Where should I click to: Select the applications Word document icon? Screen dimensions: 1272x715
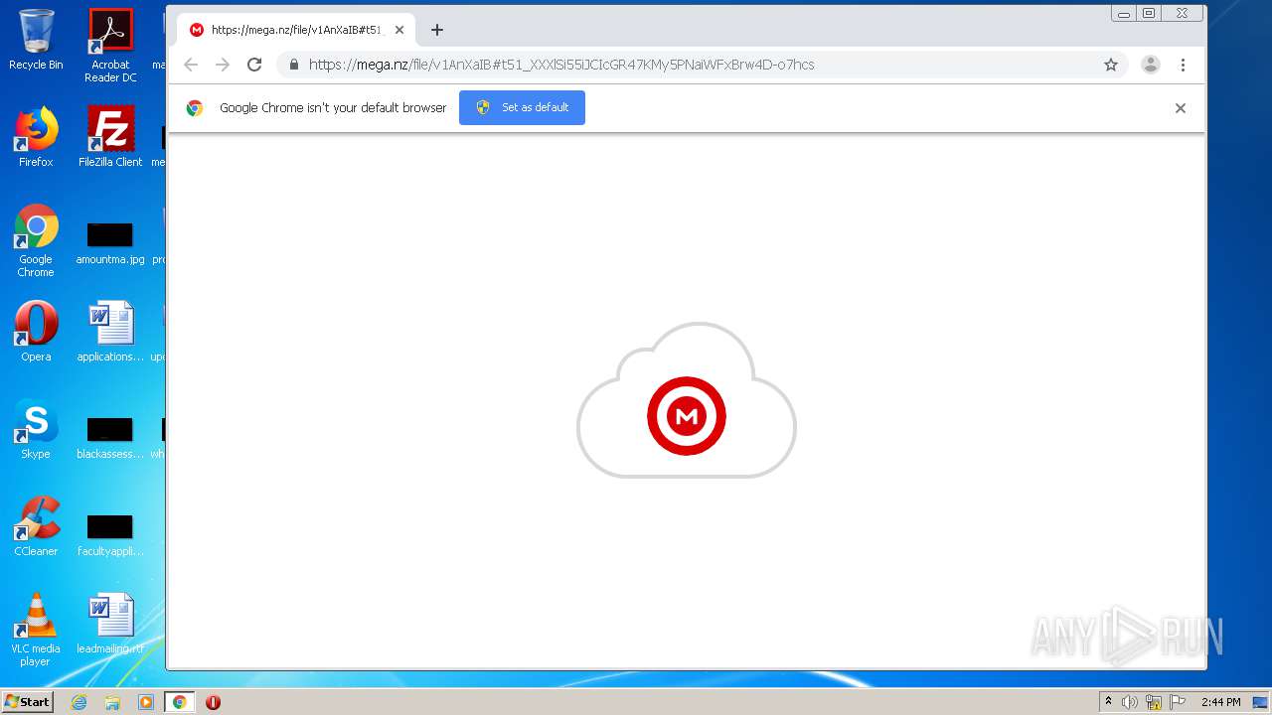point(110,332)
